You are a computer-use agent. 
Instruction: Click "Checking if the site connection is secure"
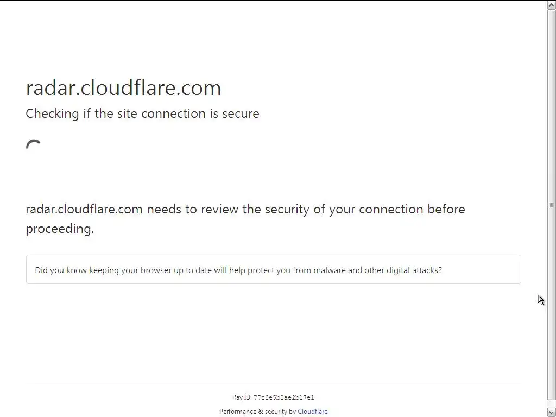pyautogui.click(x=142, y=113)
